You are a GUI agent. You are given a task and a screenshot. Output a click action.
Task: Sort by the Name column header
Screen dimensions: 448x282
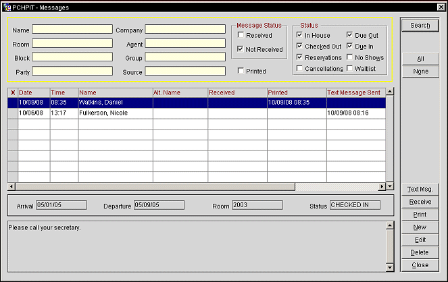115,92
